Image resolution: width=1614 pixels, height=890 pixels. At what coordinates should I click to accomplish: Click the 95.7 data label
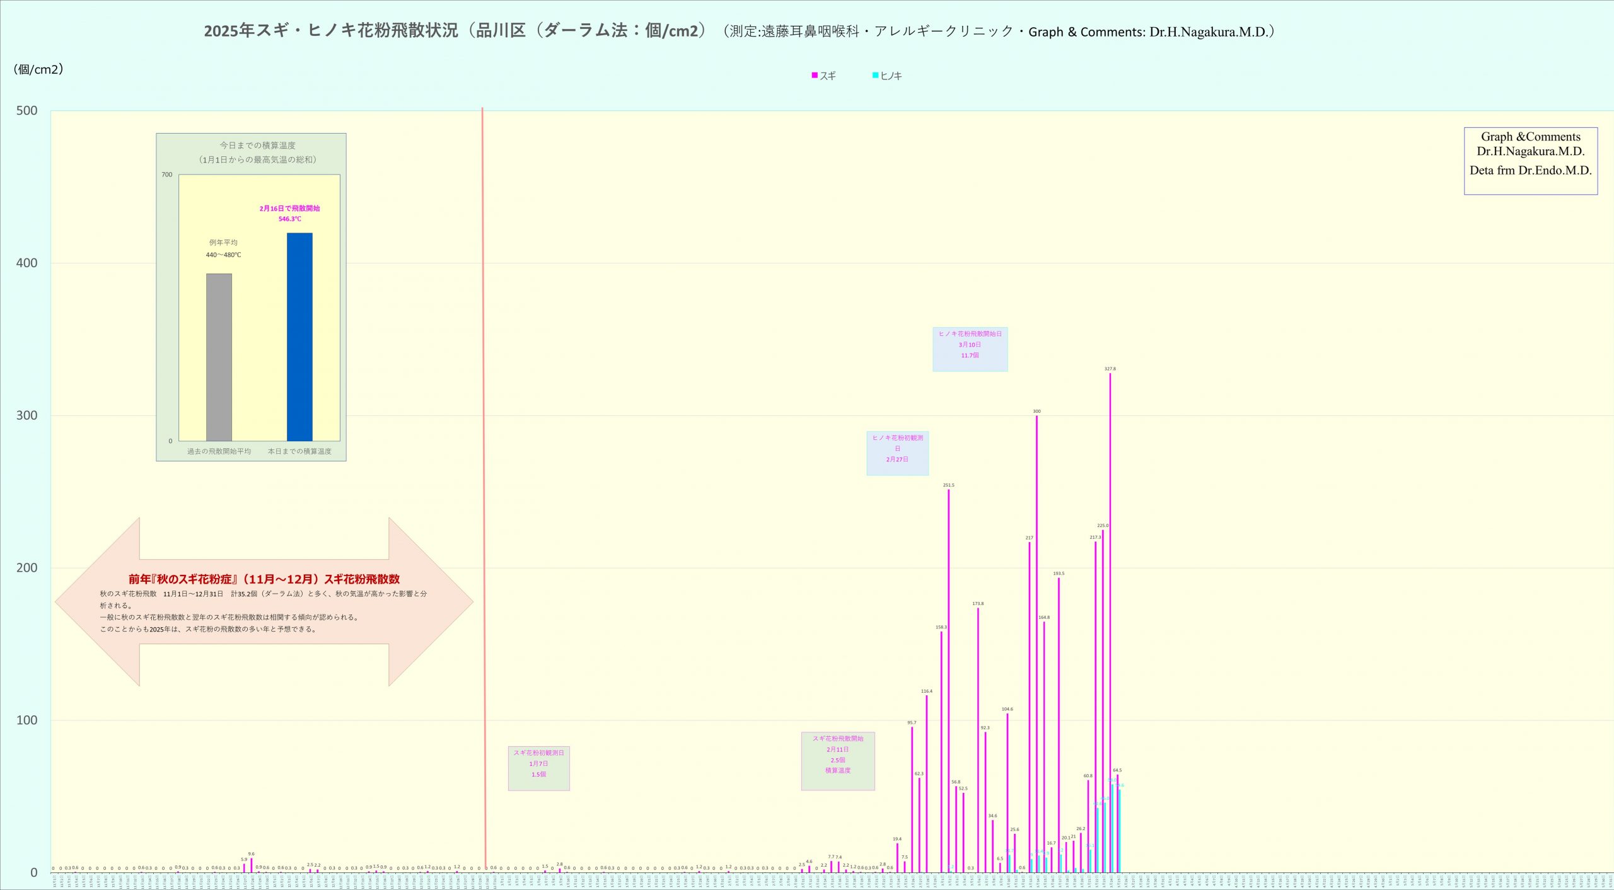point(912,723)
